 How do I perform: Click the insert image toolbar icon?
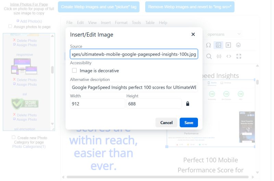(x=218, y=45)
